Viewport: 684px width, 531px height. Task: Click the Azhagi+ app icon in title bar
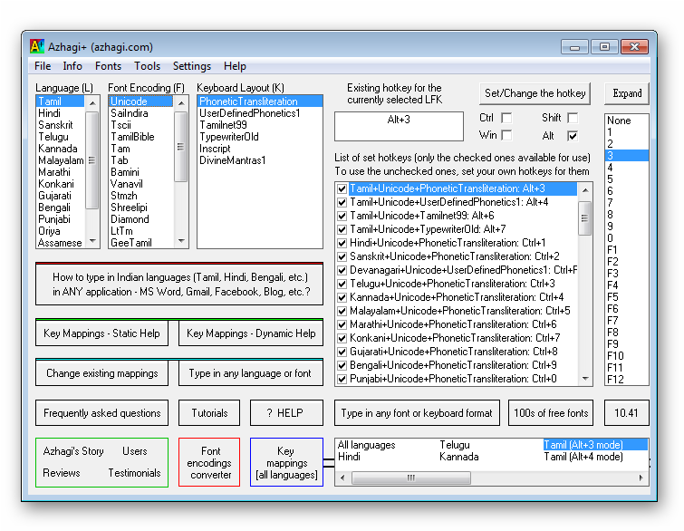(x=37, y=46)
